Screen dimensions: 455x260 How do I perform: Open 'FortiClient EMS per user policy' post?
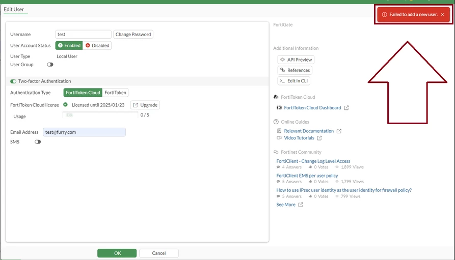(307, 176)
